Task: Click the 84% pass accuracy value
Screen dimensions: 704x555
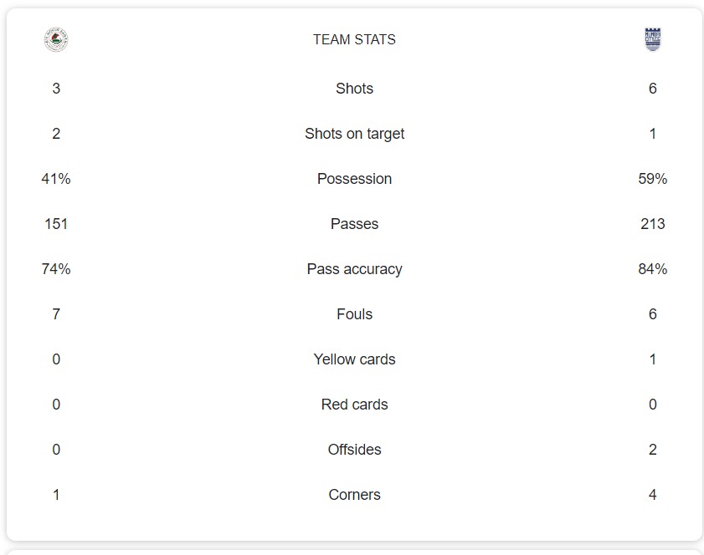Action: pyautogui.click(x=652, y=269)
